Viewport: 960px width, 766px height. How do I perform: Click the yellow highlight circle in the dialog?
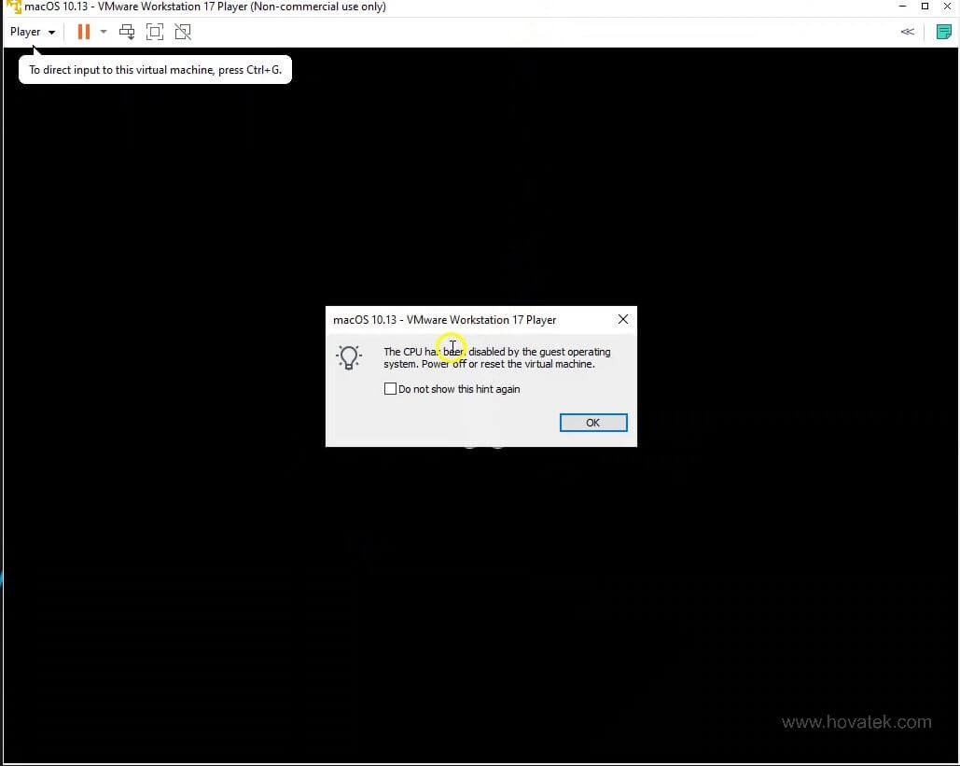click(x=452, y=348)
